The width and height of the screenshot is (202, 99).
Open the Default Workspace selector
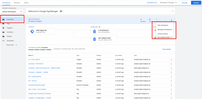[x=12, y=12]
